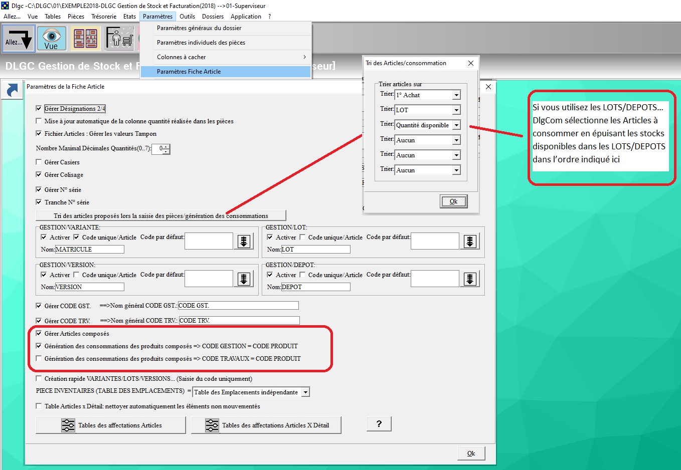Toggle Fichier Articles Gérer les valeurs Tampon
Image resolution: width=681 pixels, height=470 pixels.
coord(39,133)
